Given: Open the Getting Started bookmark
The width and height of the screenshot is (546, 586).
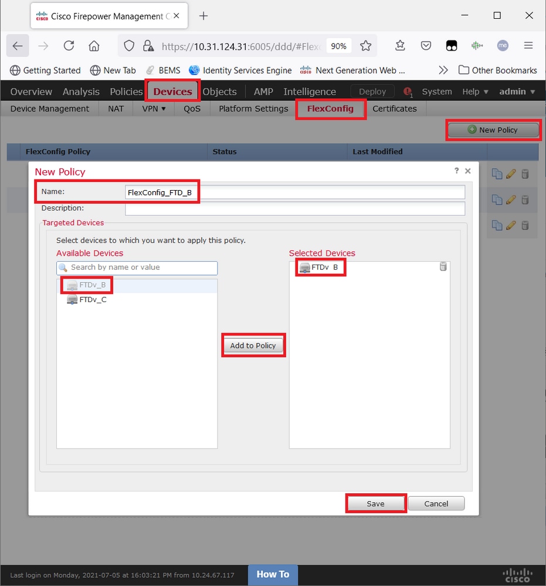Looking at the screenshot, I should pyautogui.click(x=45, y=70).
